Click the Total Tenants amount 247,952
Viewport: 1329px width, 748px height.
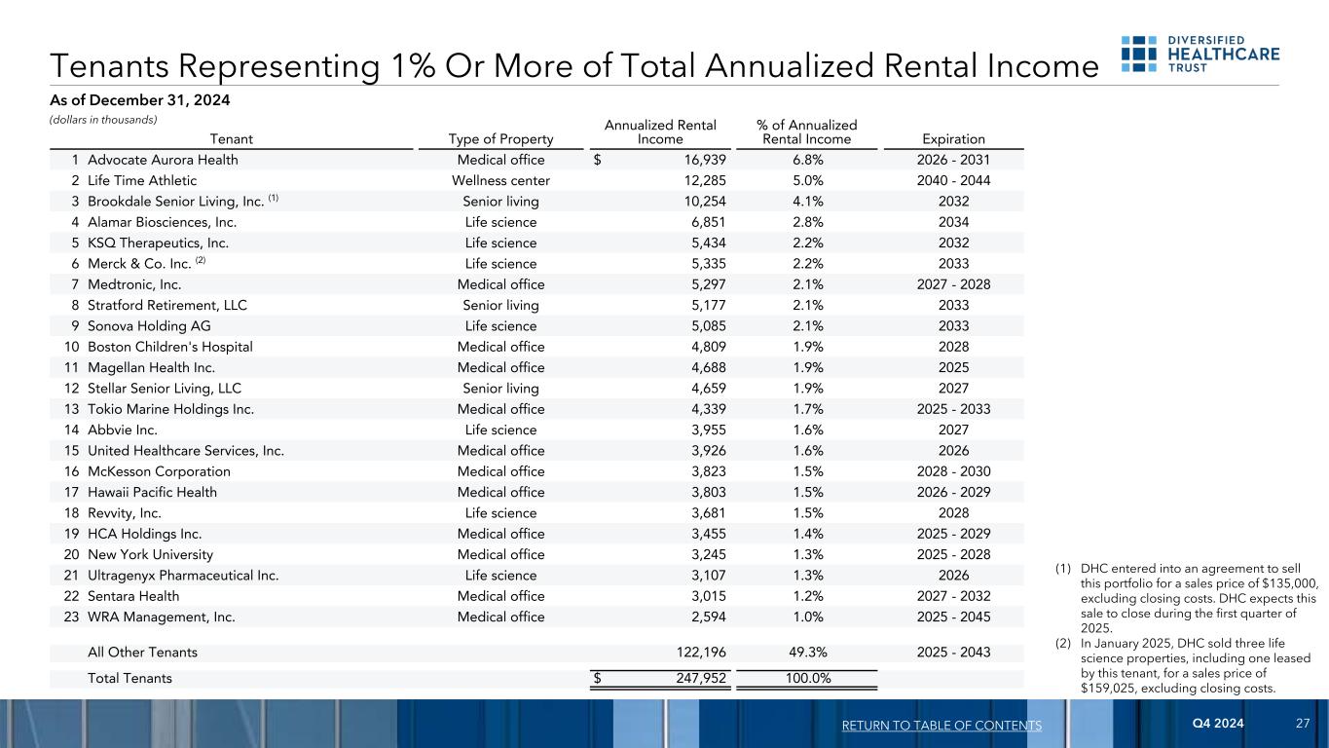693,679
